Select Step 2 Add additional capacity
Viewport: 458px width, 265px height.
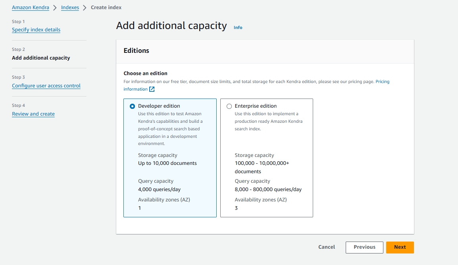click(x=41, y=58)
